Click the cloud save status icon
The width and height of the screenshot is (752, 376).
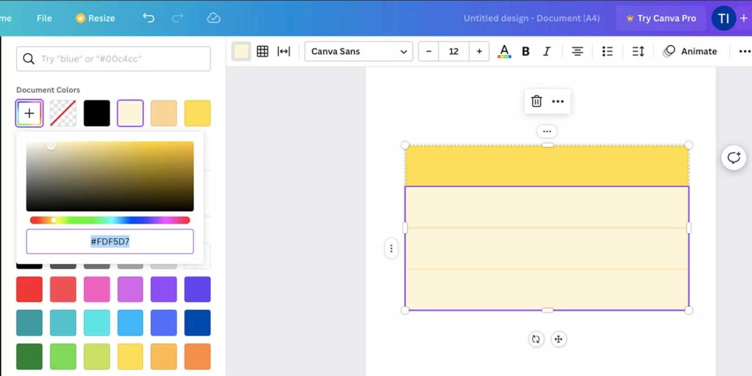click(213, 18)
